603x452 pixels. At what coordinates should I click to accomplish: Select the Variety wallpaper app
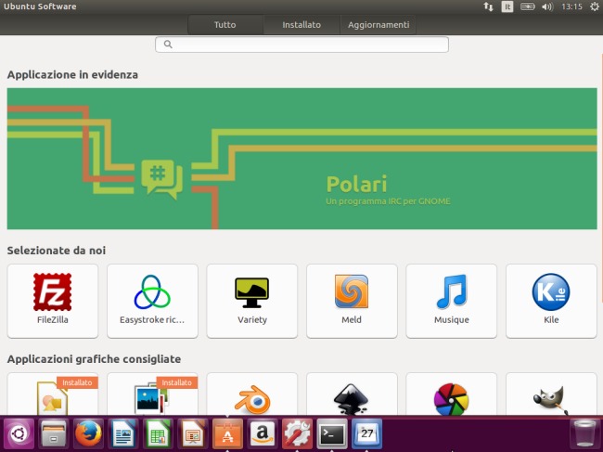(252, 301)
